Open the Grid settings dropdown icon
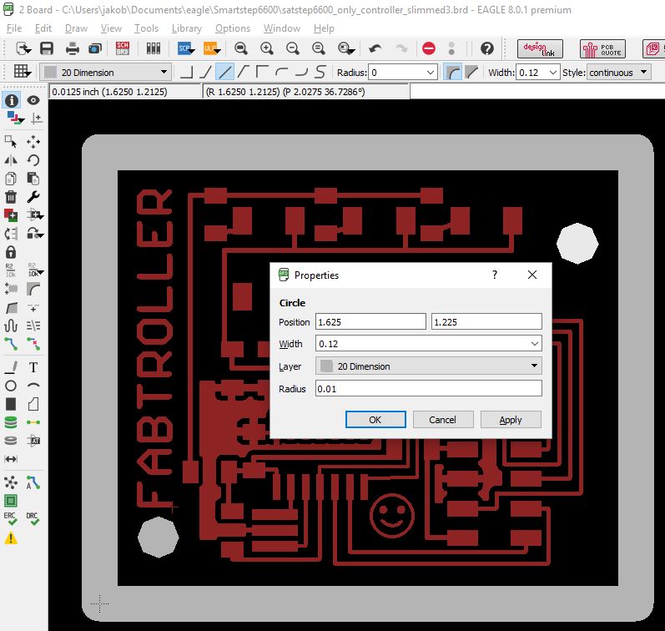665x631 pixels. coord(22,72)
